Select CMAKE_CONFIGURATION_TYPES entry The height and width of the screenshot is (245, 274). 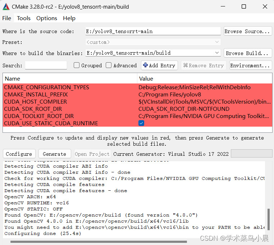[x=46, y=87]
